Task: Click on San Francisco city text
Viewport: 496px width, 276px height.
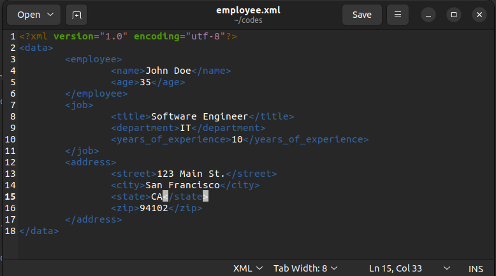Action: (x=182, y=185)
